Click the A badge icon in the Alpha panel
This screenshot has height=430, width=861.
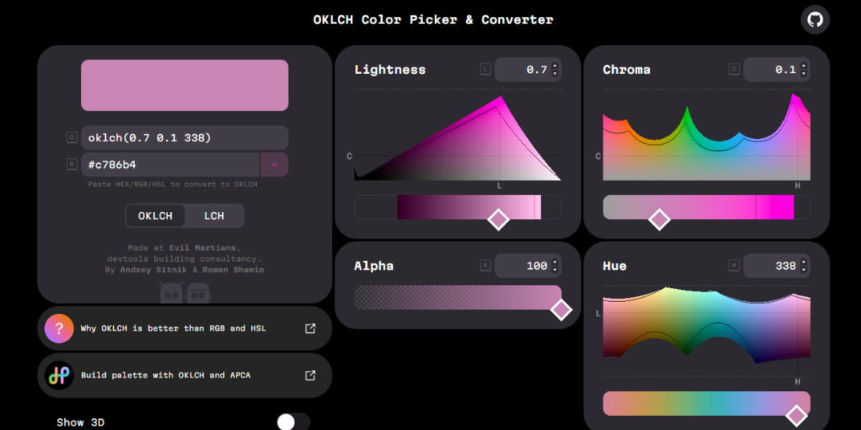485,265
